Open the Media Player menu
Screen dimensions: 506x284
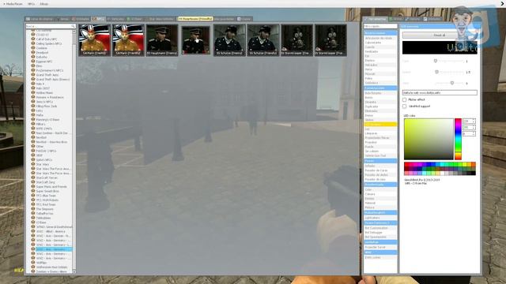(x=13, y=4)
